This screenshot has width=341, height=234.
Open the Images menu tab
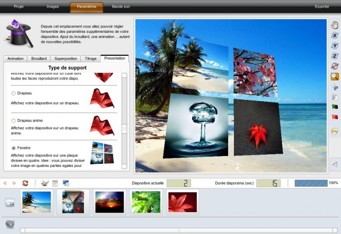pyautogui.click(x=52, y=7)
